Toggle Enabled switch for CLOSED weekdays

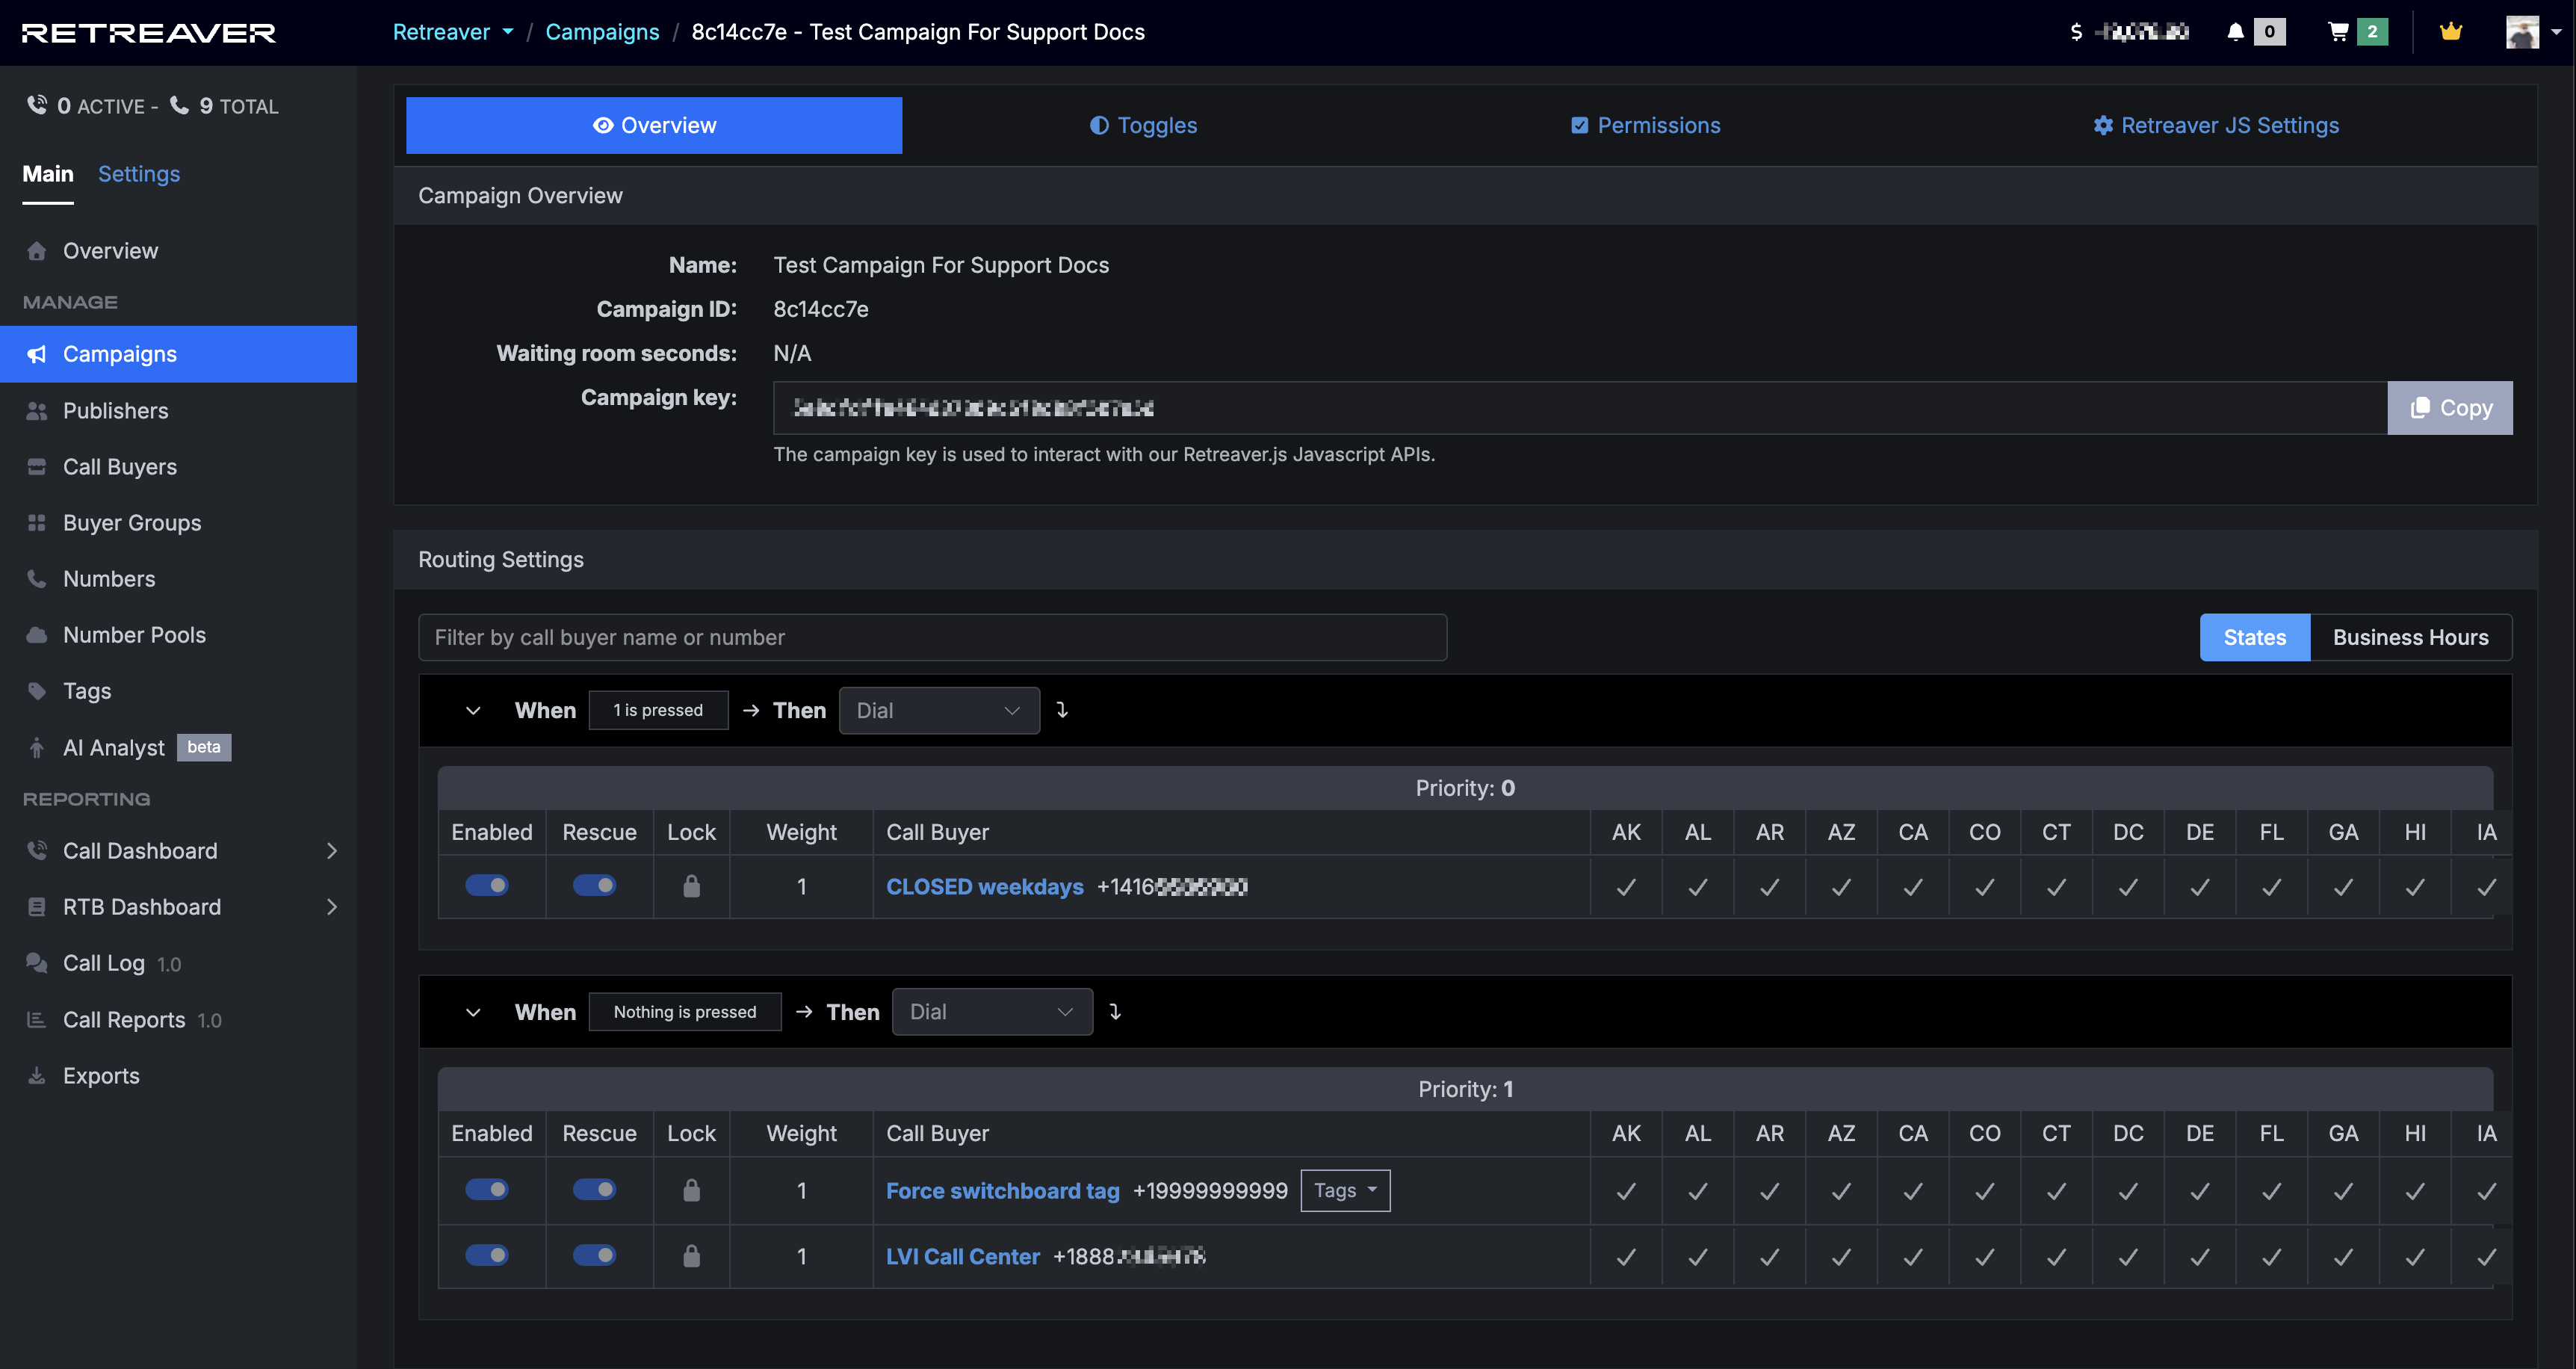[487, 886]
